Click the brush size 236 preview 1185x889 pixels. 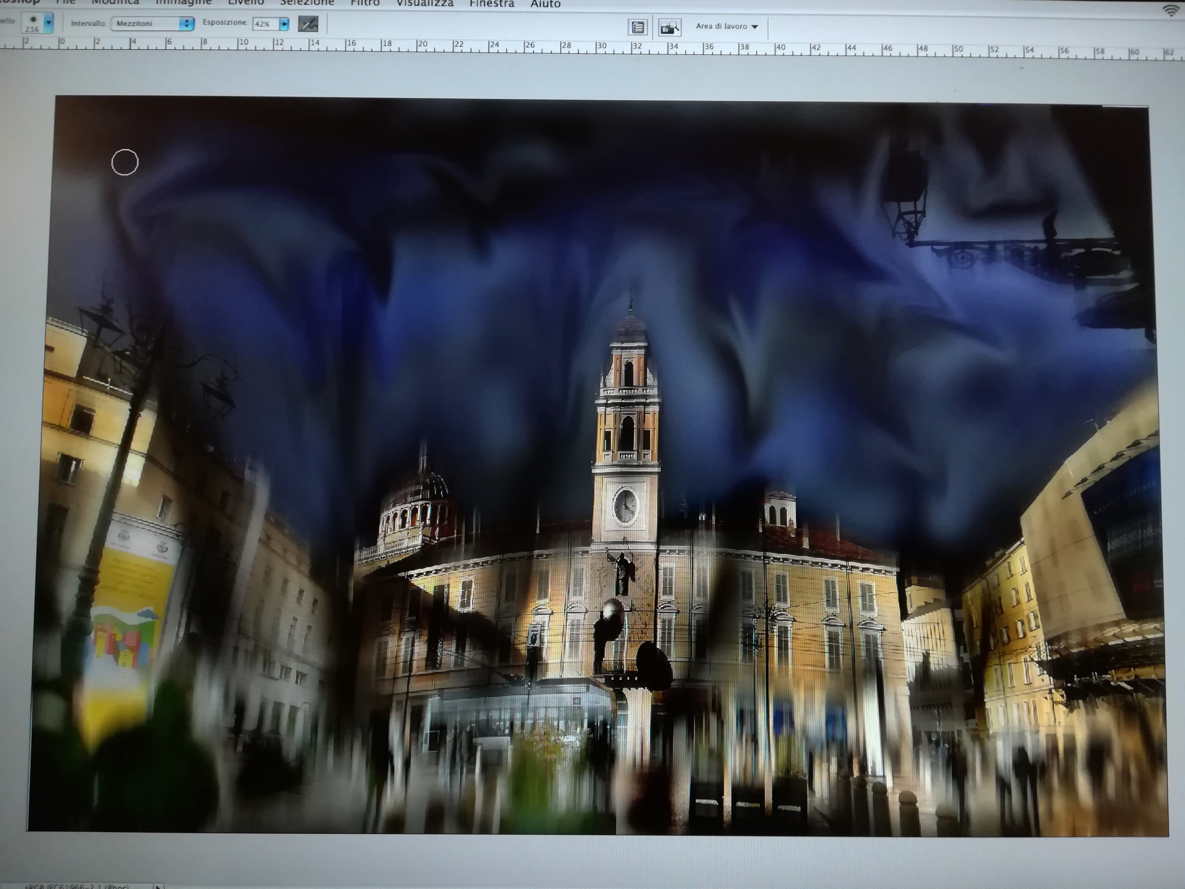click(33, 23)
